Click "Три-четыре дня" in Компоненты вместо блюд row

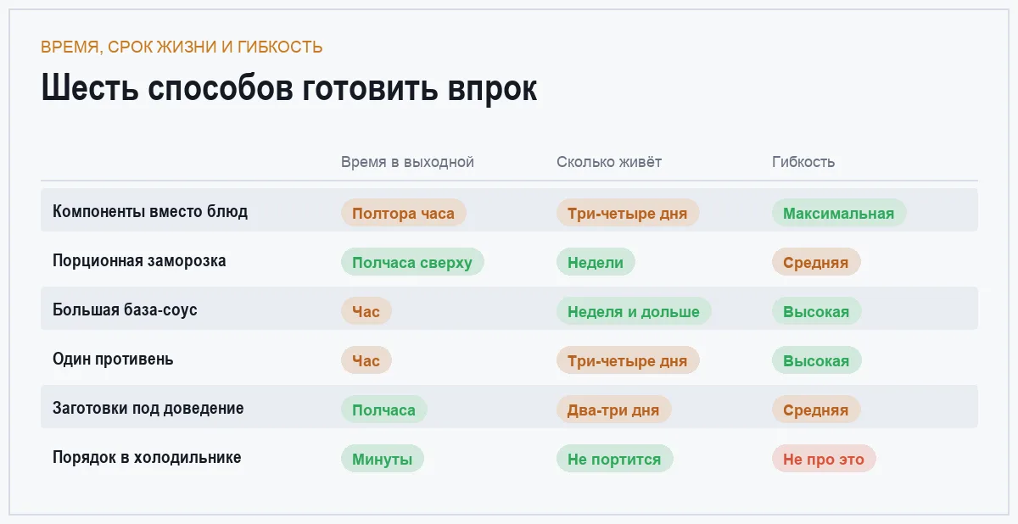628,213
